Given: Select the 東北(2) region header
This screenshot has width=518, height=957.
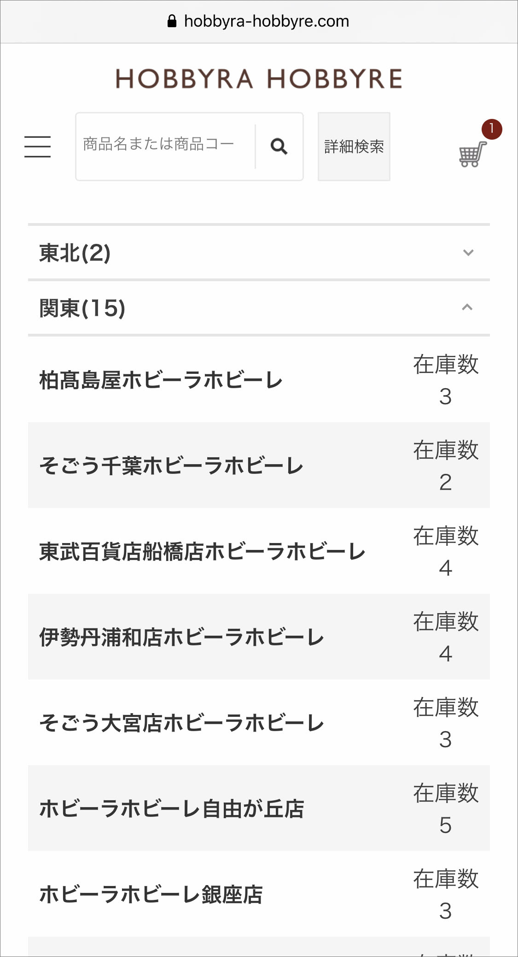Looking at the screenshot, I should (x=75, y=253).
